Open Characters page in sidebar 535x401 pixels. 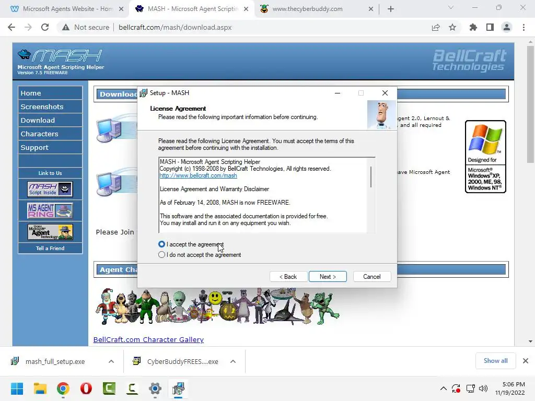(50, 134)
